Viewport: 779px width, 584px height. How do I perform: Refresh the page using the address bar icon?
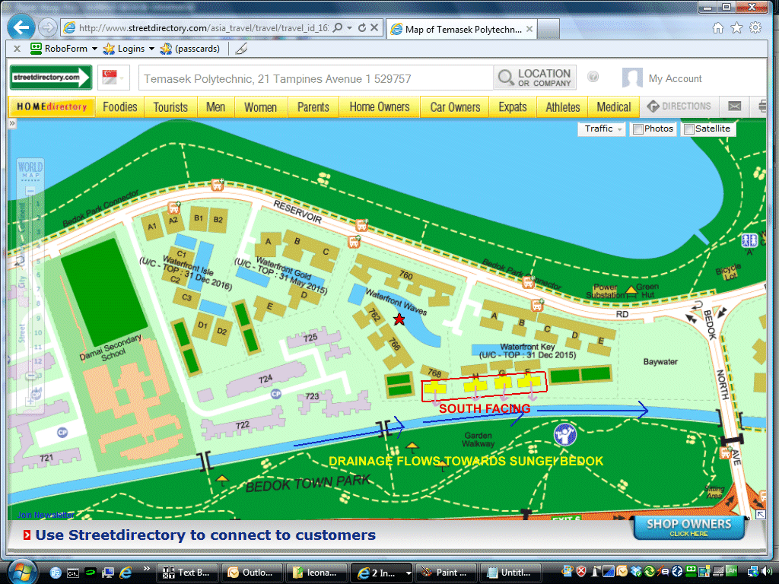click(x=362, y=28)
